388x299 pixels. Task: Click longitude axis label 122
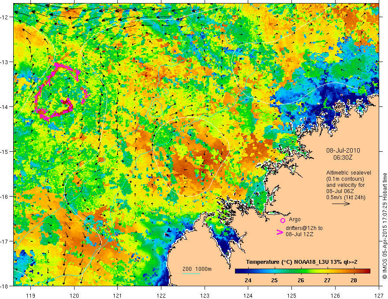pos(161,295)
